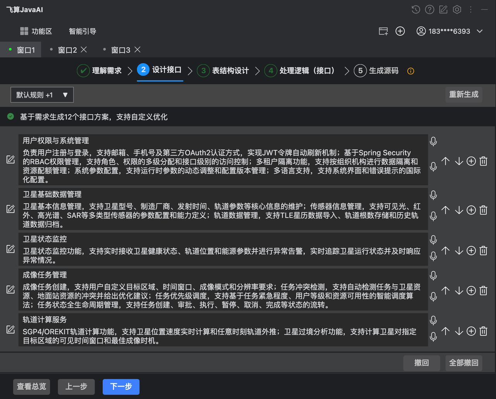
Task: Go to step 理解需求
Action: (99, 71)
